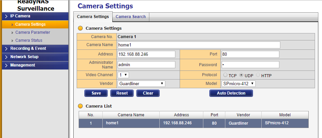The image size is (322, 138).
Task: Select the home1 row in Camera List
Action: (x=193, y=123)
